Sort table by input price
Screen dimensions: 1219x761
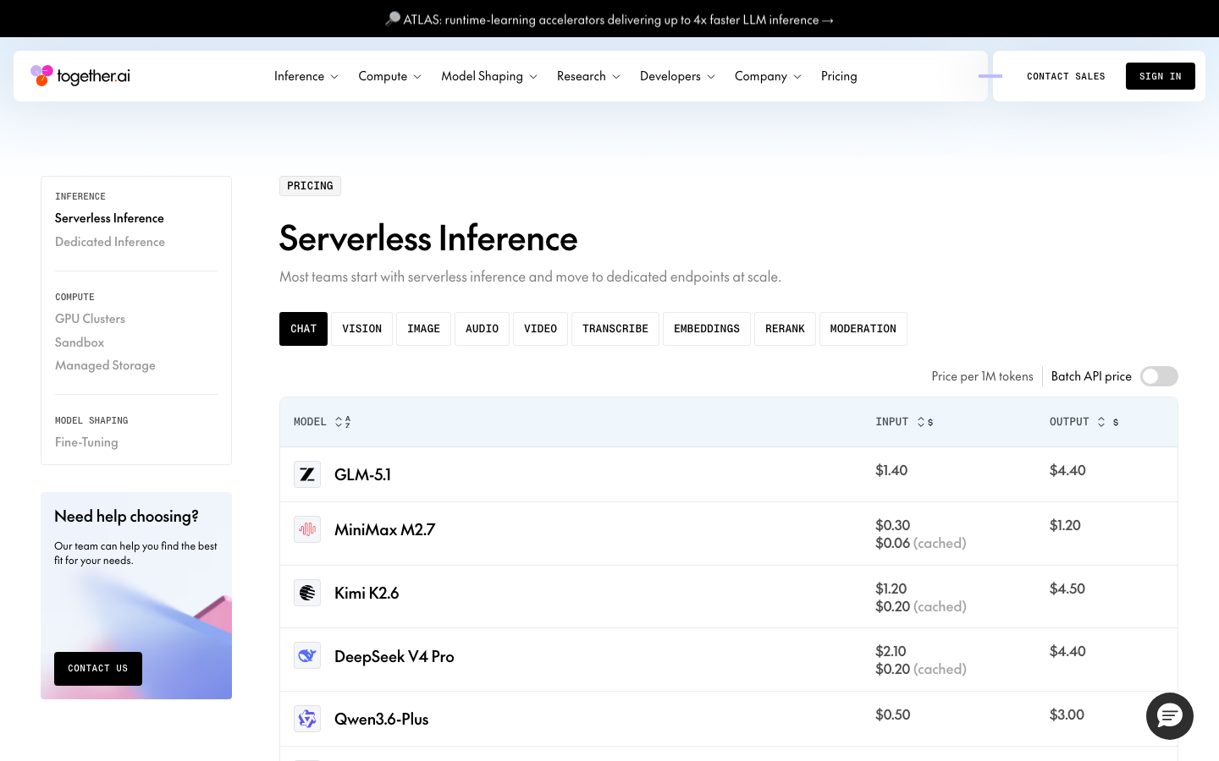[925, 422]
